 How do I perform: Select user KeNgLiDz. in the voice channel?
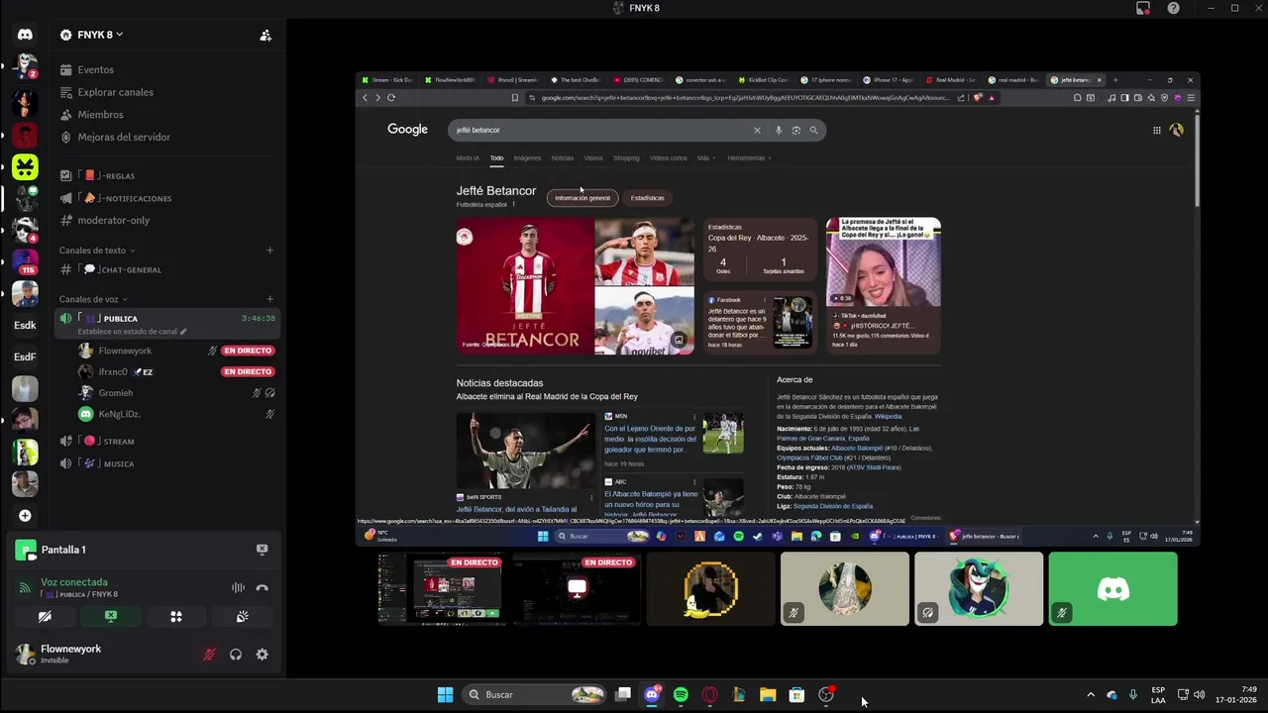tap(119, 414)
